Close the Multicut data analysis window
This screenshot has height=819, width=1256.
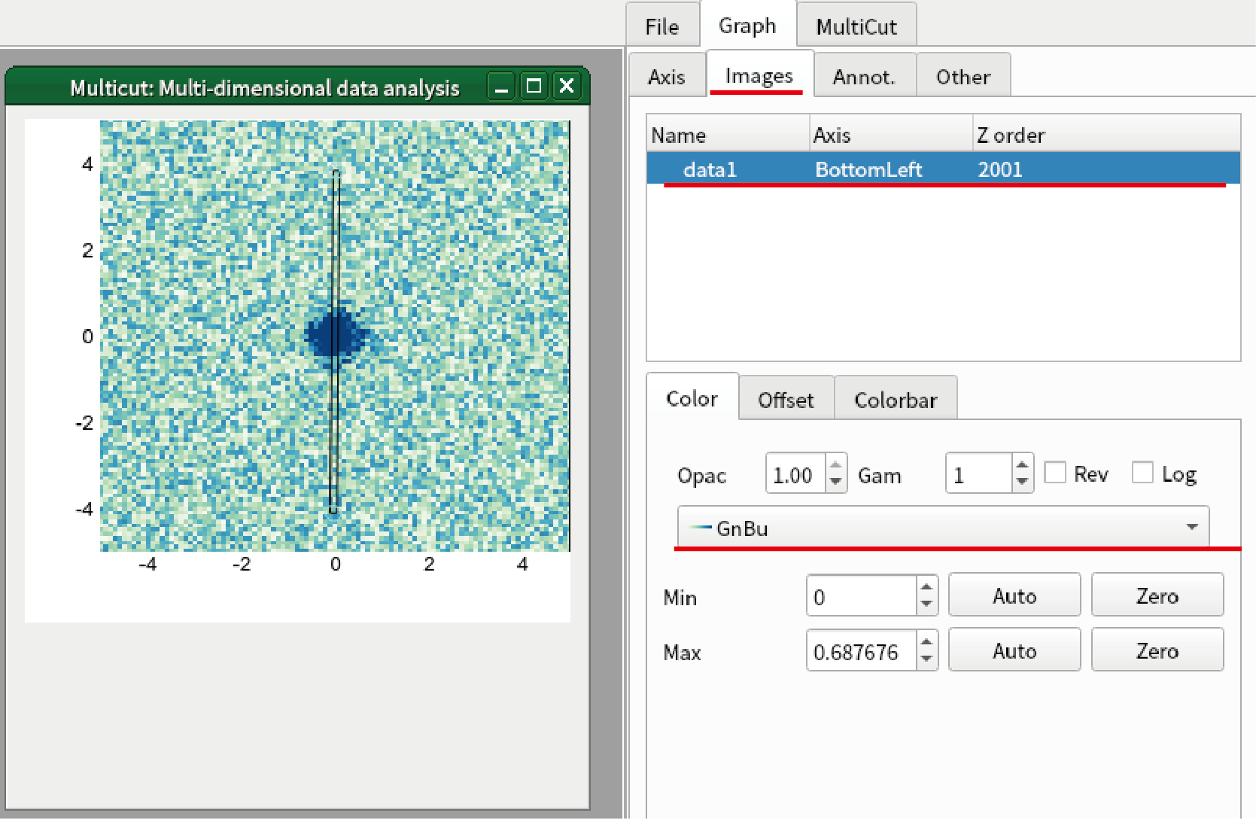coord(567,87)
